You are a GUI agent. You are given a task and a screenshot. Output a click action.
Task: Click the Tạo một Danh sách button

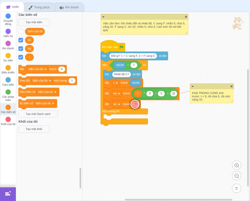click(38, 114)
